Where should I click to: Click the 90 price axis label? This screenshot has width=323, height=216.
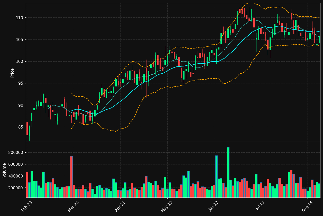[21, 105]
